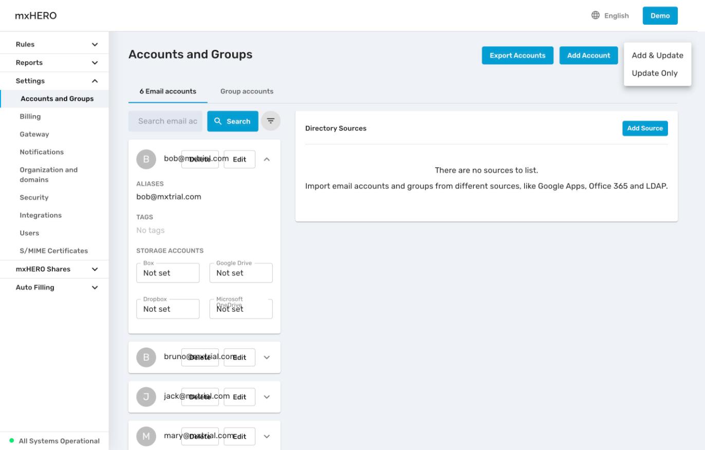Select the 6 Email accounts tab

(x=168, y=91)
